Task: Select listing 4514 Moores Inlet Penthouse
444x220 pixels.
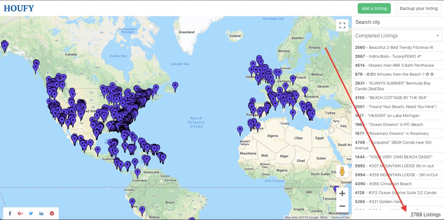Action: (398, 65)
